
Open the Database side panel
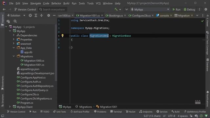(207, 65)
